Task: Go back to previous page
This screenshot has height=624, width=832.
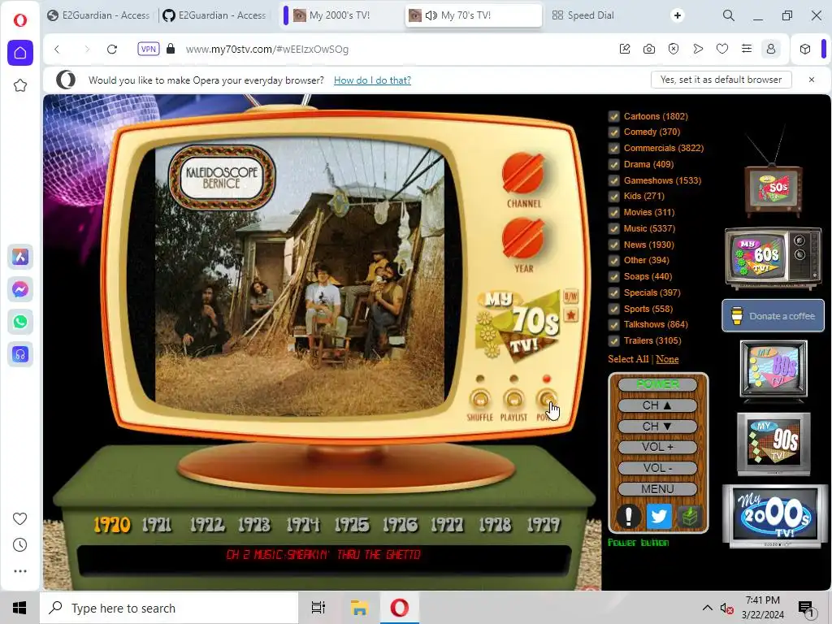Action: pyautogui.click(x=58, y=50)
